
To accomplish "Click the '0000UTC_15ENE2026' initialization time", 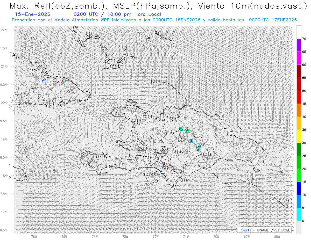I will [x=176, y=20].
